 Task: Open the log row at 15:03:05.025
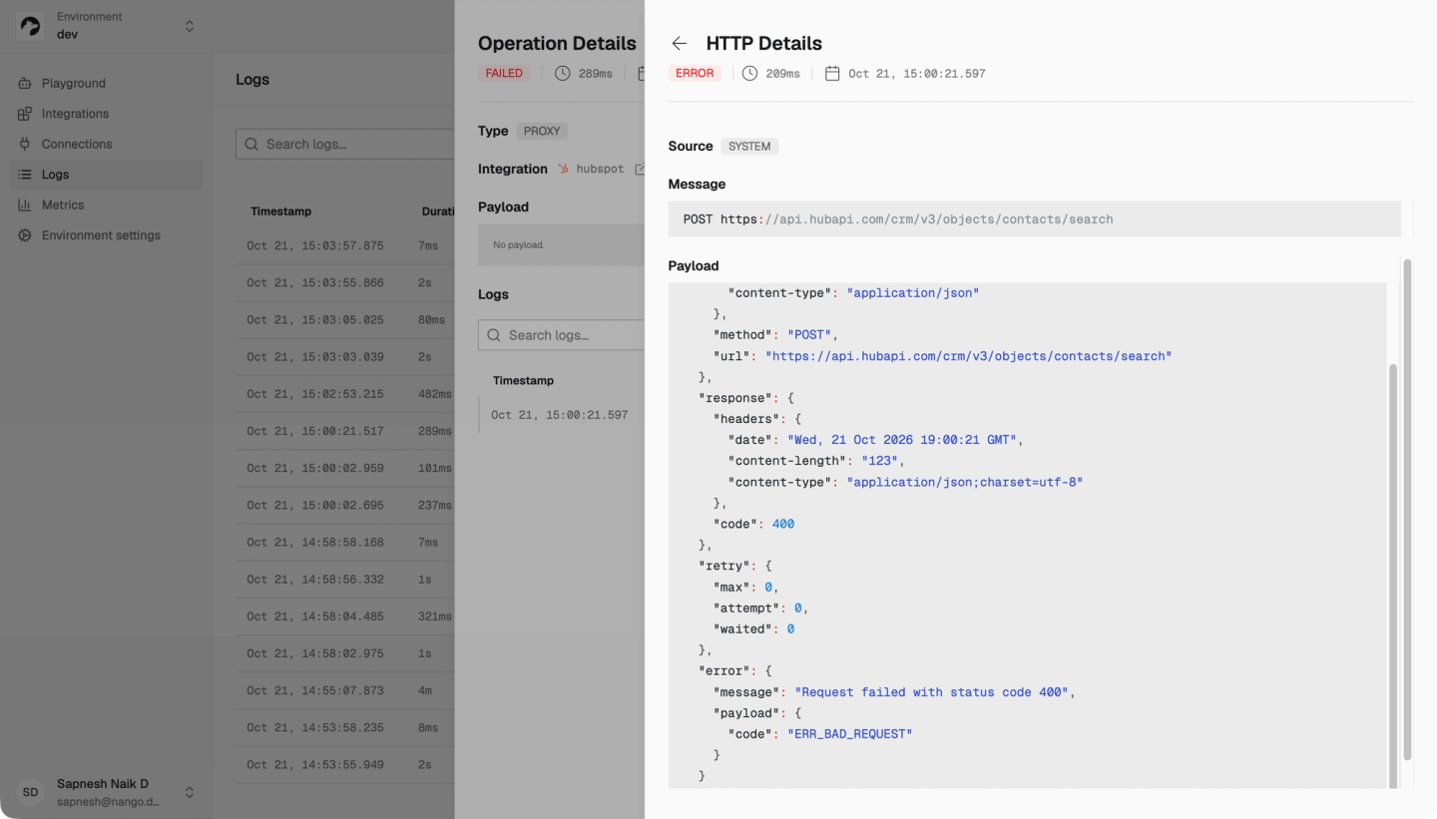(x=345, y=320)
